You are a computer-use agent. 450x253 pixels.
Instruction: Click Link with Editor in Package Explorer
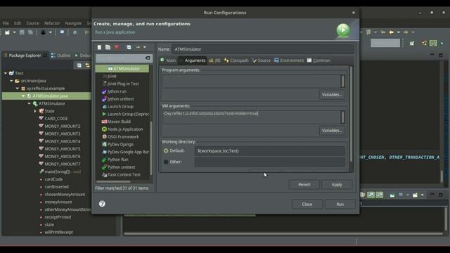pyautogui.click(x=87, y=65)
